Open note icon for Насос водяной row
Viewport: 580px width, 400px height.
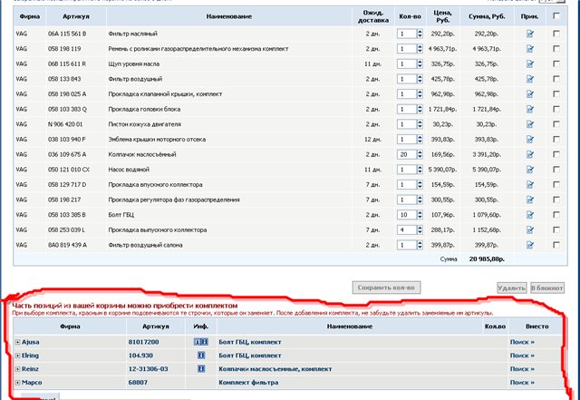tap(530, 170)
